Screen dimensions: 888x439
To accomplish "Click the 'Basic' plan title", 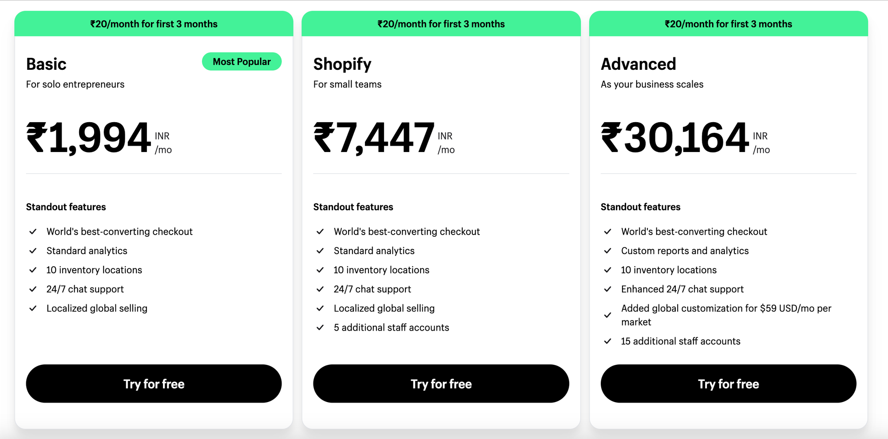I will pos(46,64).
